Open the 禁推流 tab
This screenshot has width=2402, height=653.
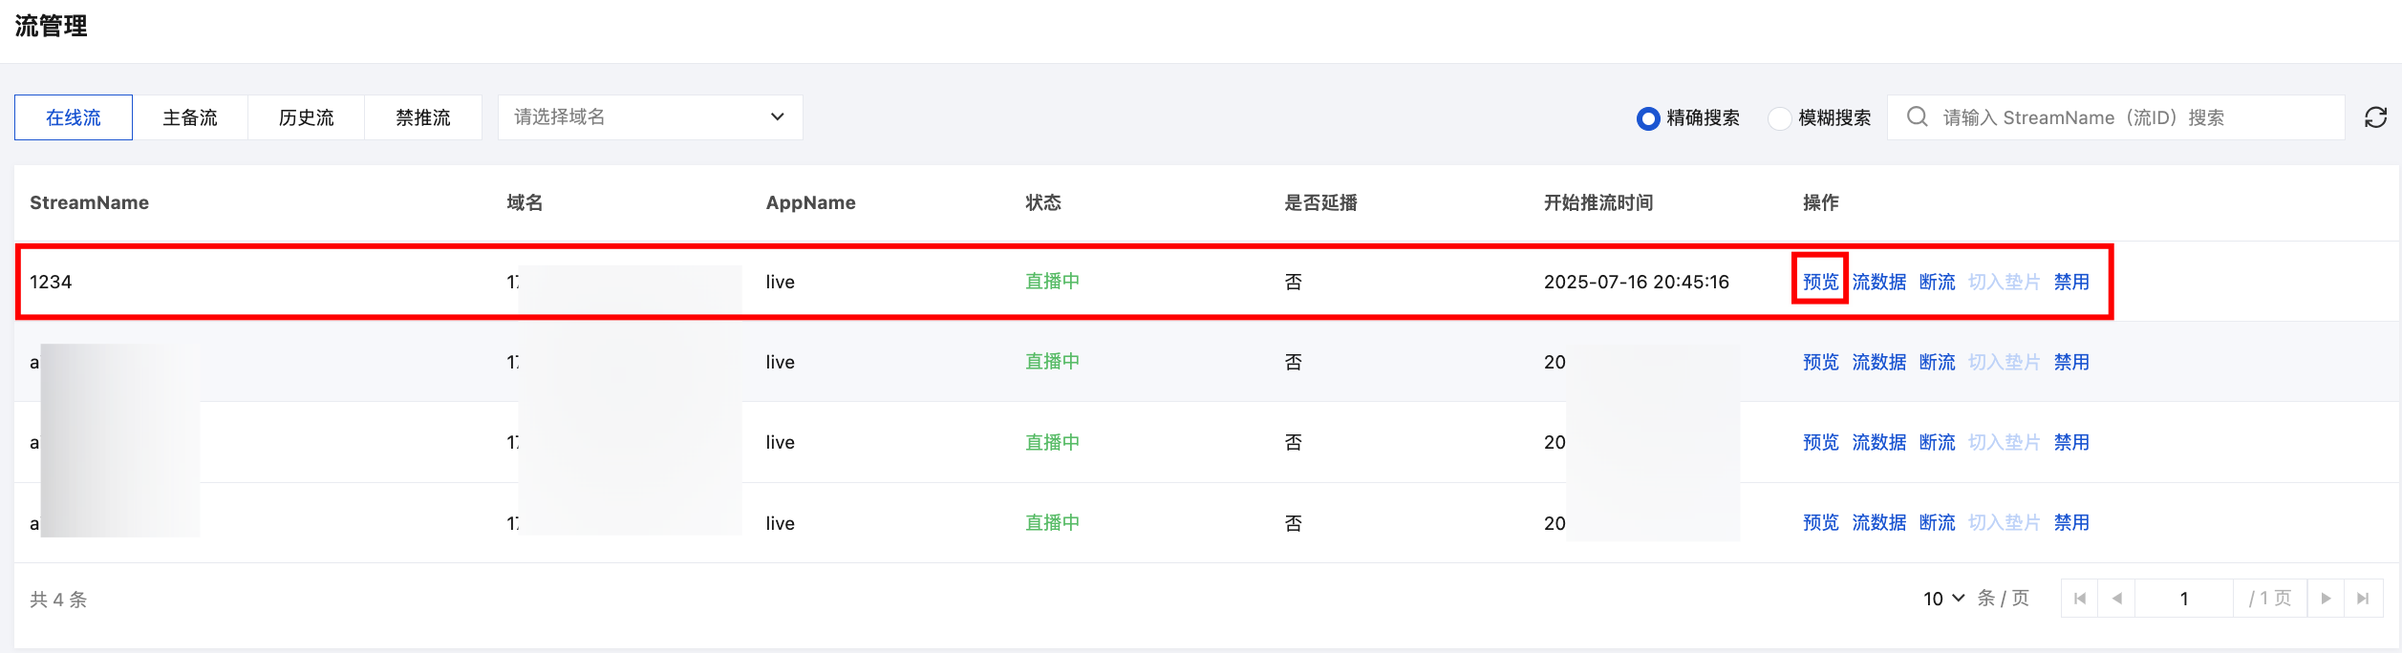[x=423, y=117]
